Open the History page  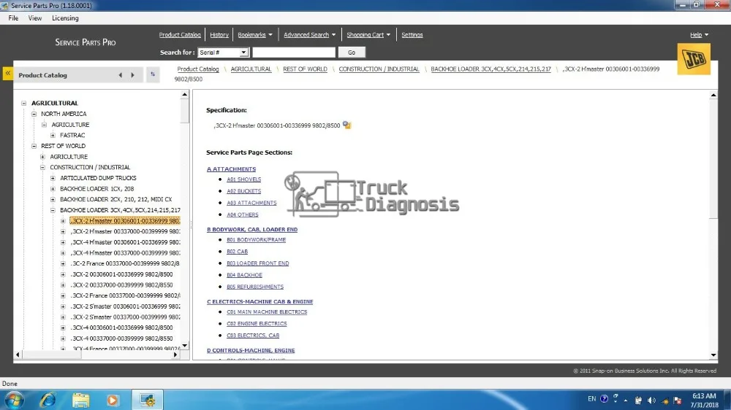(x=219, y=35)
